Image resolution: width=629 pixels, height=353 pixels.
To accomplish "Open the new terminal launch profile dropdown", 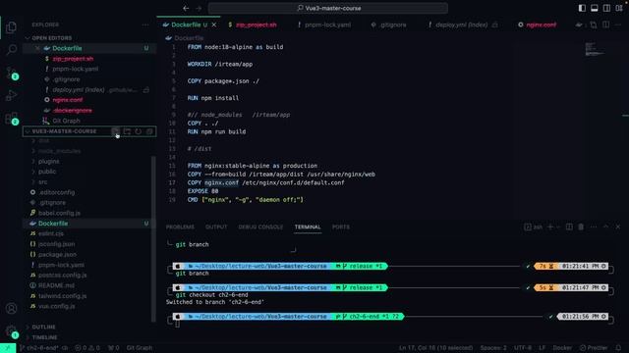I will 557,227.
